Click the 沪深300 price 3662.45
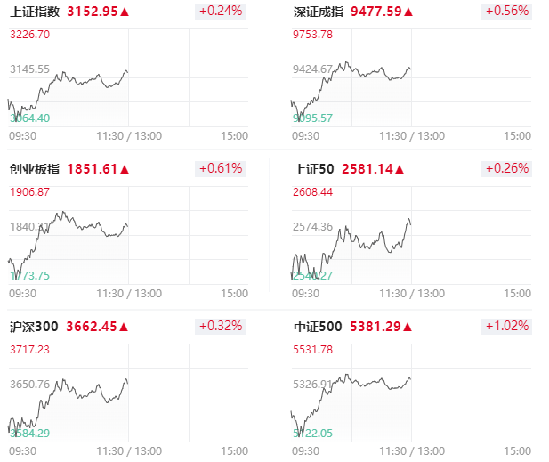Image resolution: width=549 pixels, height=462 pixels. [x=92, y=327]
